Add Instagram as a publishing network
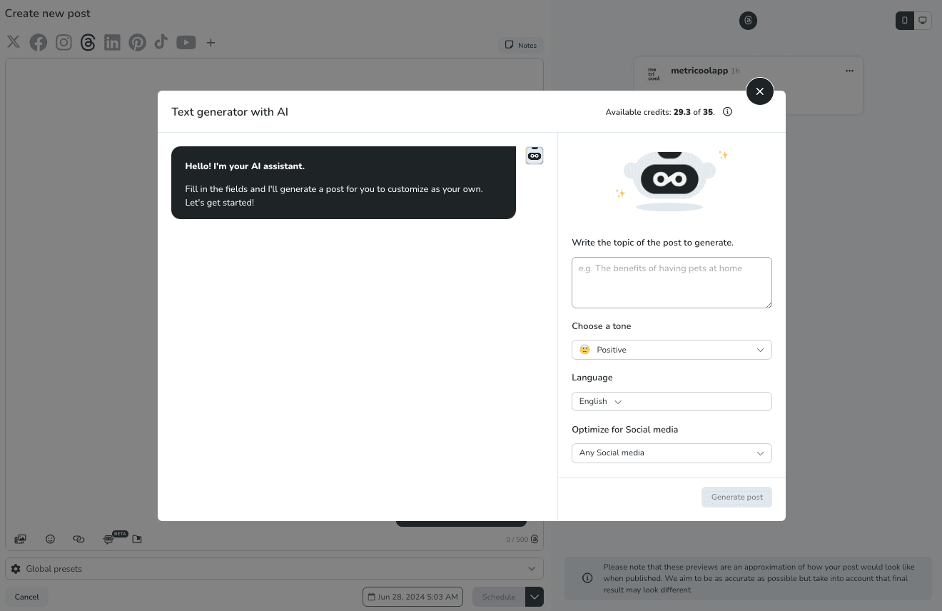 point(64,42)
